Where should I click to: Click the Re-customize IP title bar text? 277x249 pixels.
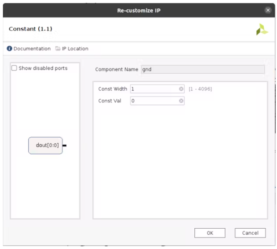click(x=139, y=10)
